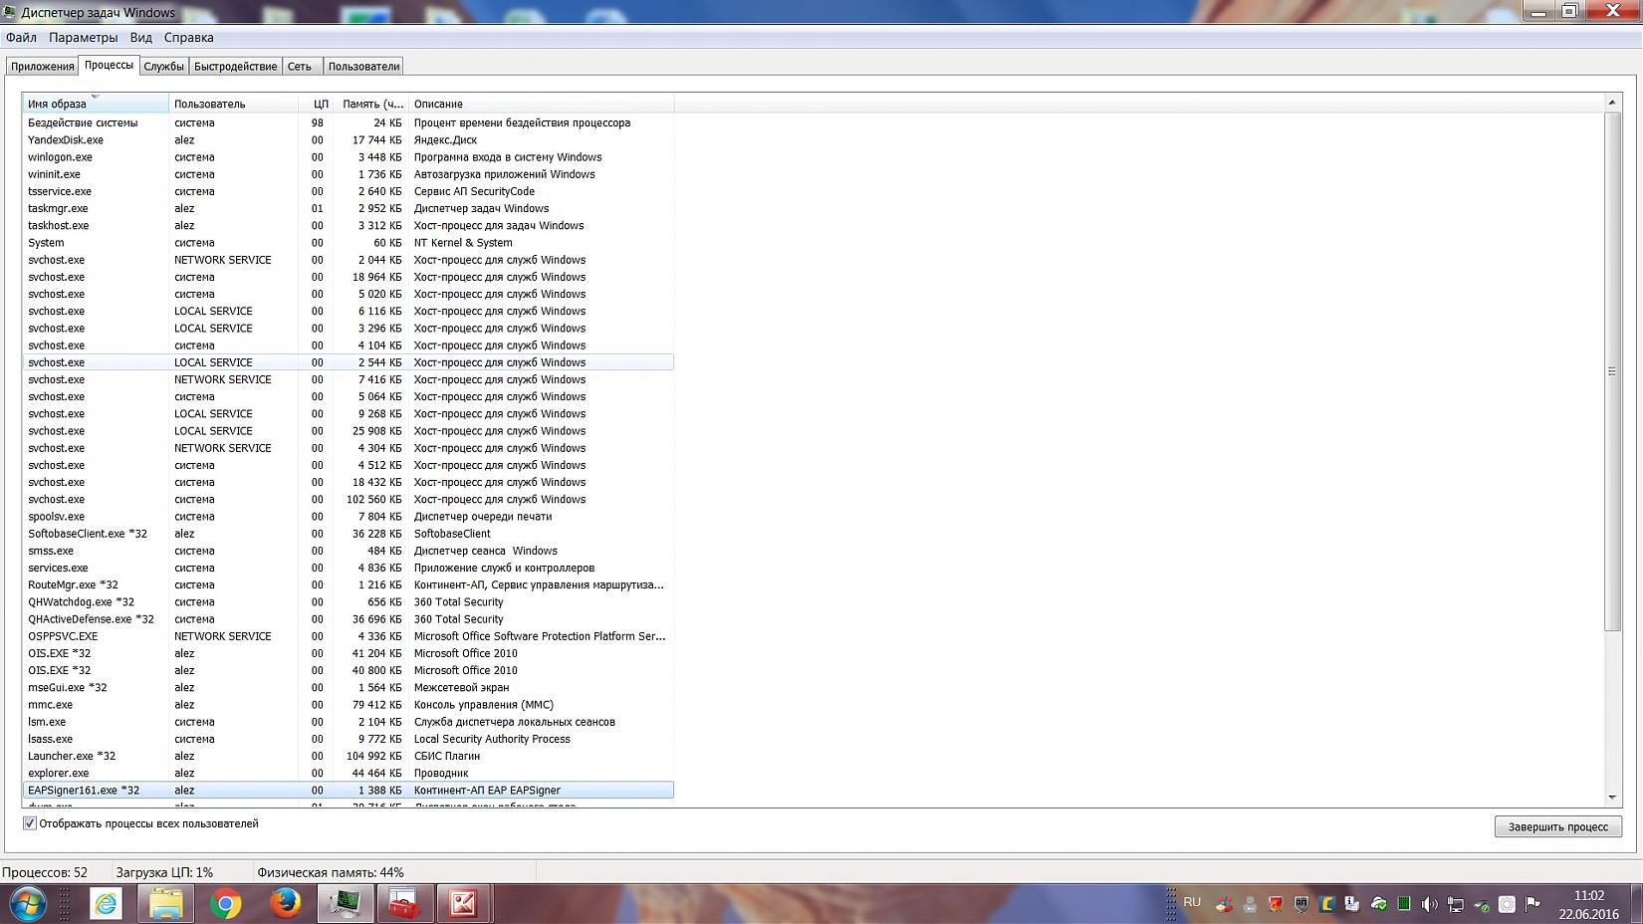Sort by the Описание column header

(x=541, y=104)
